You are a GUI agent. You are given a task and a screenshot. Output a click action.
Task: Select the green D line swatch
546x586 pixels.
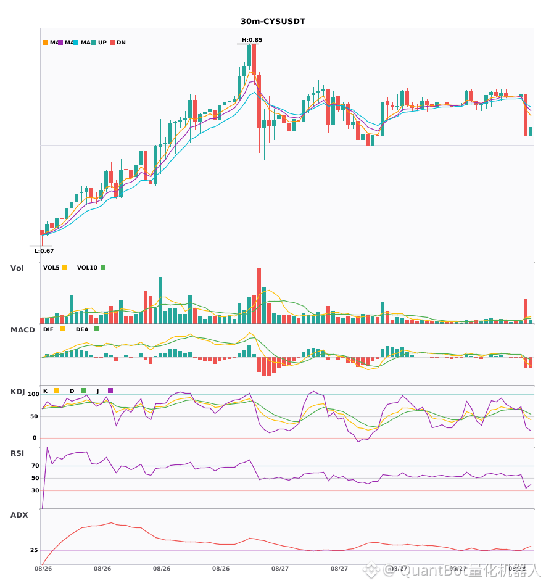pyautogui.click(x=83, y=390)
